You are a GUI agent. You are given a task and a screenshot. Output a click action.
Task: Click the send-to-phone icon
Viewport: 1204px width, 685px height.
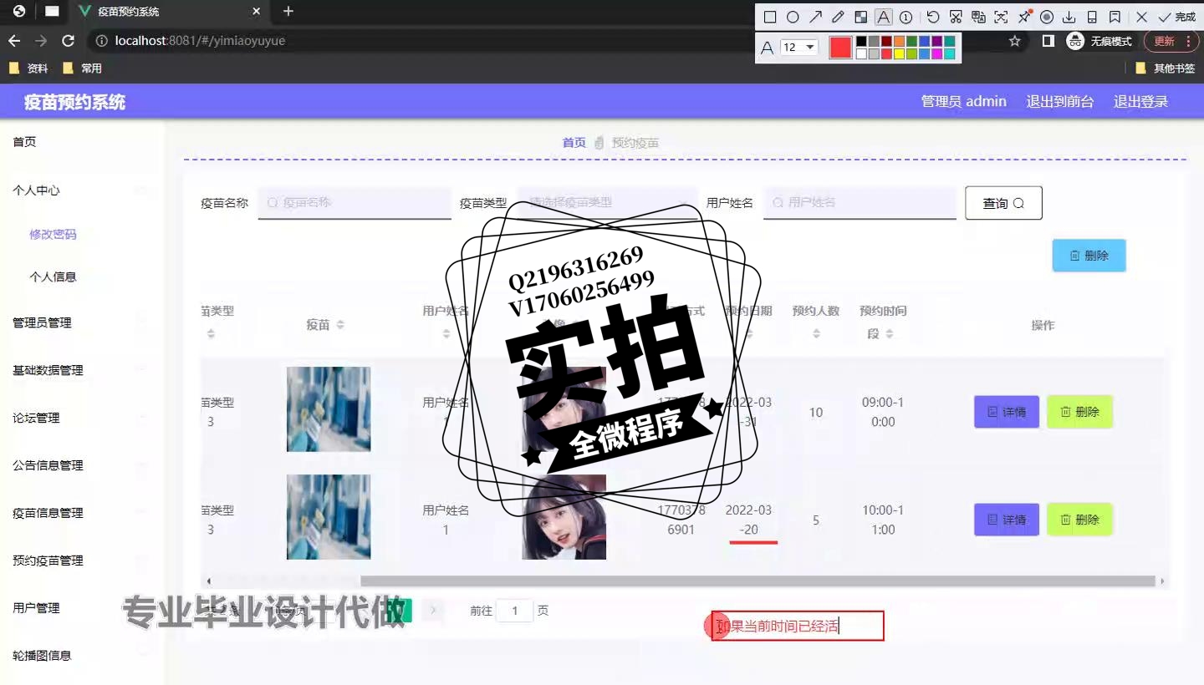tap(1091, 18)
